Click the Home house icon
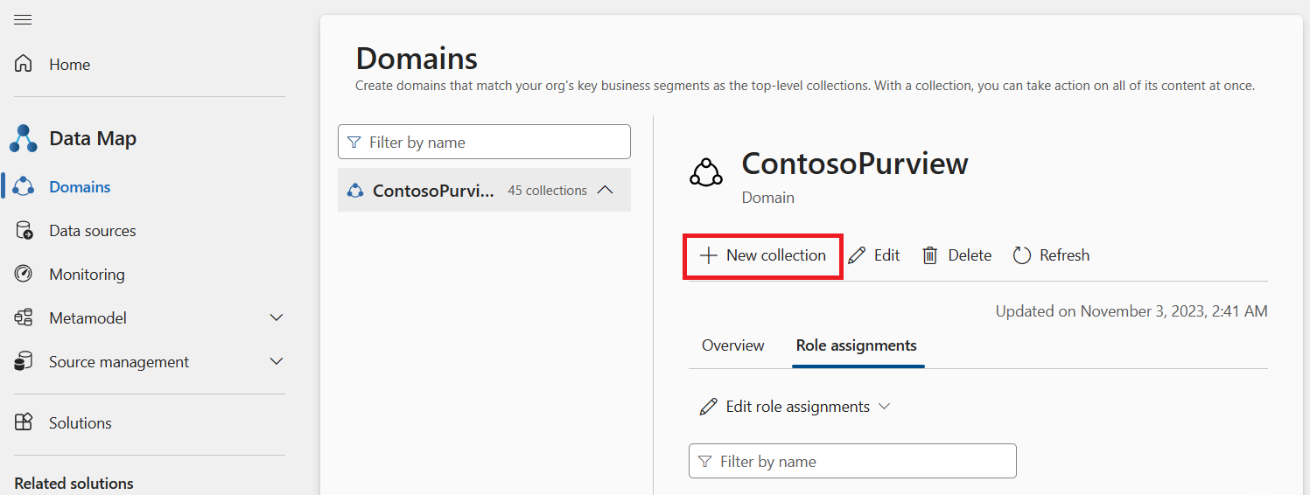The image size is (1310, 495). coord(24,64)
